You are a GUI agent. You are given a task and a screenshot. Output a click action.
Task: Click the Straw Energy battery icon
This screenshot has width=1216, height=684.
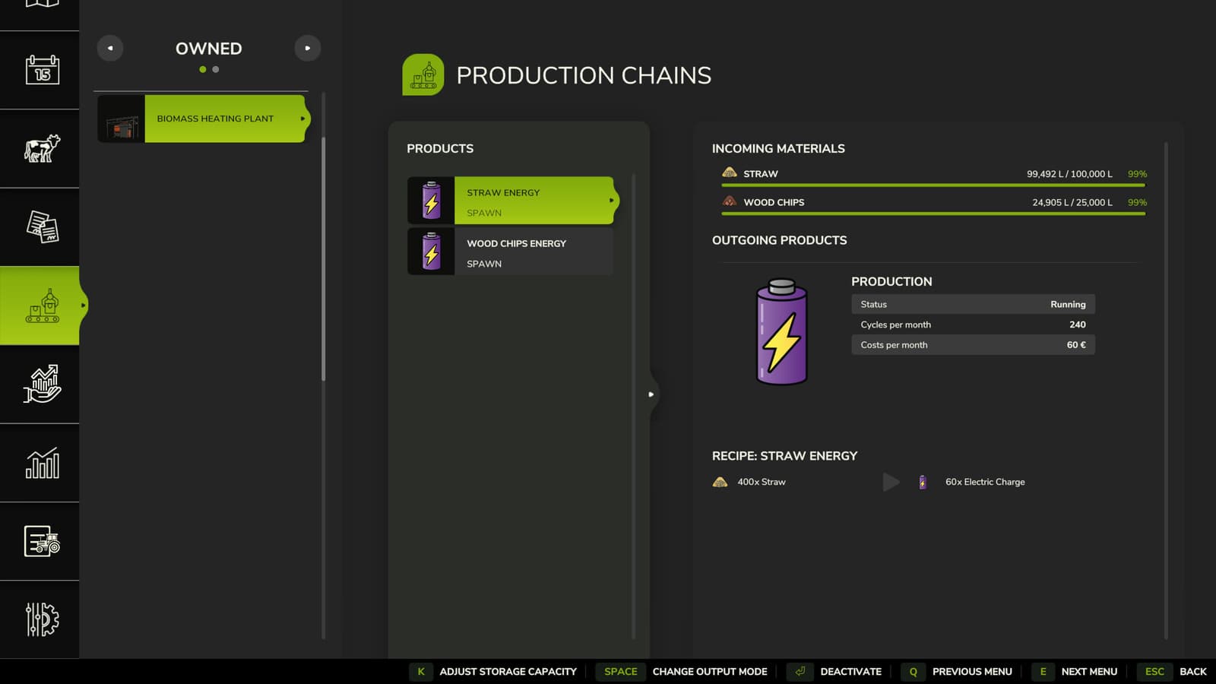(431, 201)
